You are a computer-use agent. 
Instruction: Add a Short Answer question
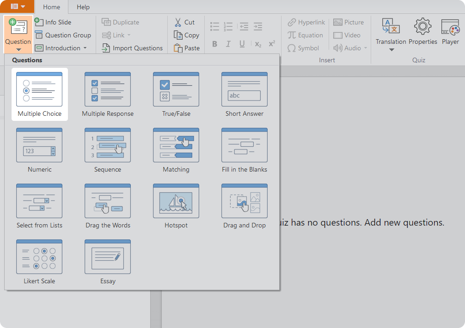tap(245, 90)
